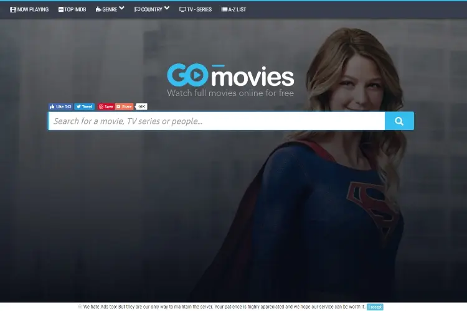This screenshot has width=467, height=311.
Task: Expand the Country dropdown
Action: click(x=152, y=9)
